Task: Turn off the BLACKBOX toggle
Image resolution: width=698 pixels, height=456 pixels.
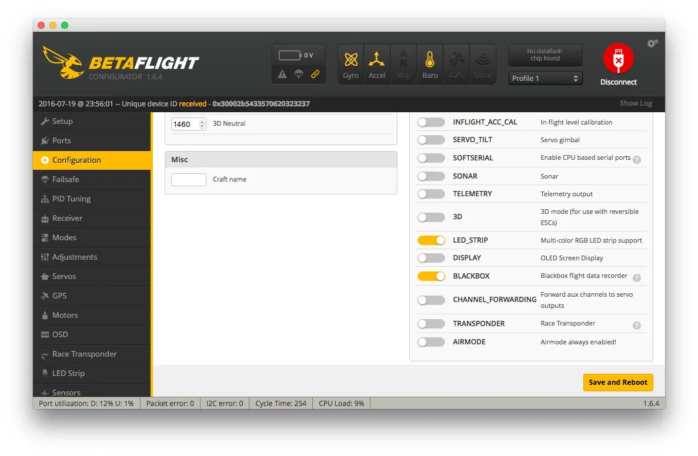Action: coord(431,276)
